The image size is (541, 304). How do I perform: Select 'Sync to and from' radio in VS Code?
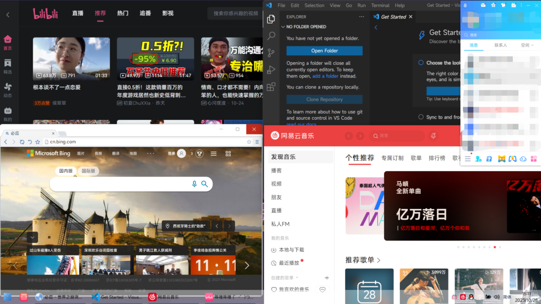pyautogui.click(x=421, y=117)
